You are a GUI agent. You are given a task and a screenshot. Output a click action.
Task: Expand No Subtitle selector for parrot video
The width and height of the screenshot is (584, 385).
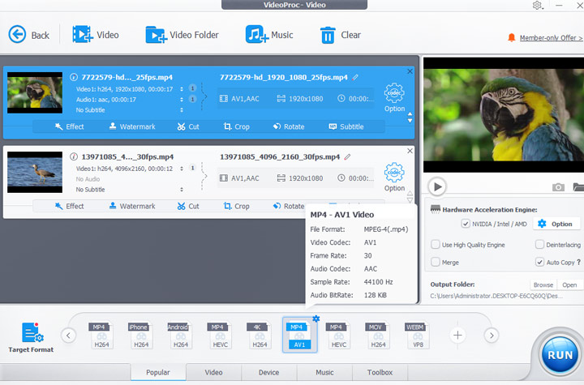click(182, 110)
